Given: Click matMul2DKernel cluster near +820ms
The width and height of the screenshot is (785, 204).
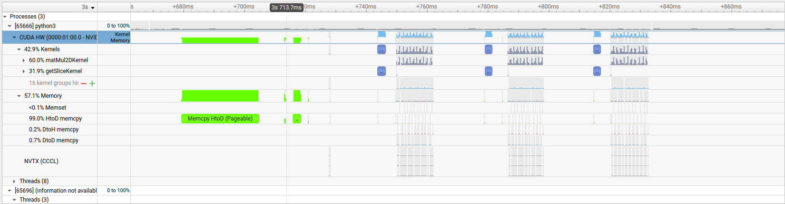Looking at the screenshot, I should 629,61.
